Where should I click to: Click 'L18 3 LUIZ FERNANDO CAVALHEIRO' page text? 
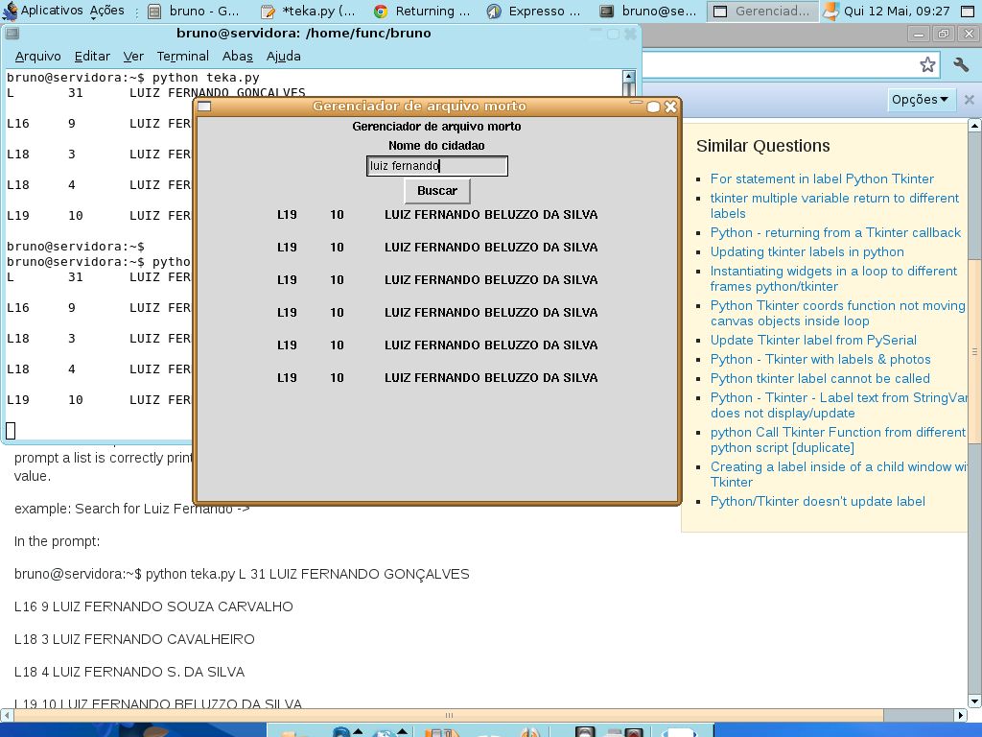(134, 639)
